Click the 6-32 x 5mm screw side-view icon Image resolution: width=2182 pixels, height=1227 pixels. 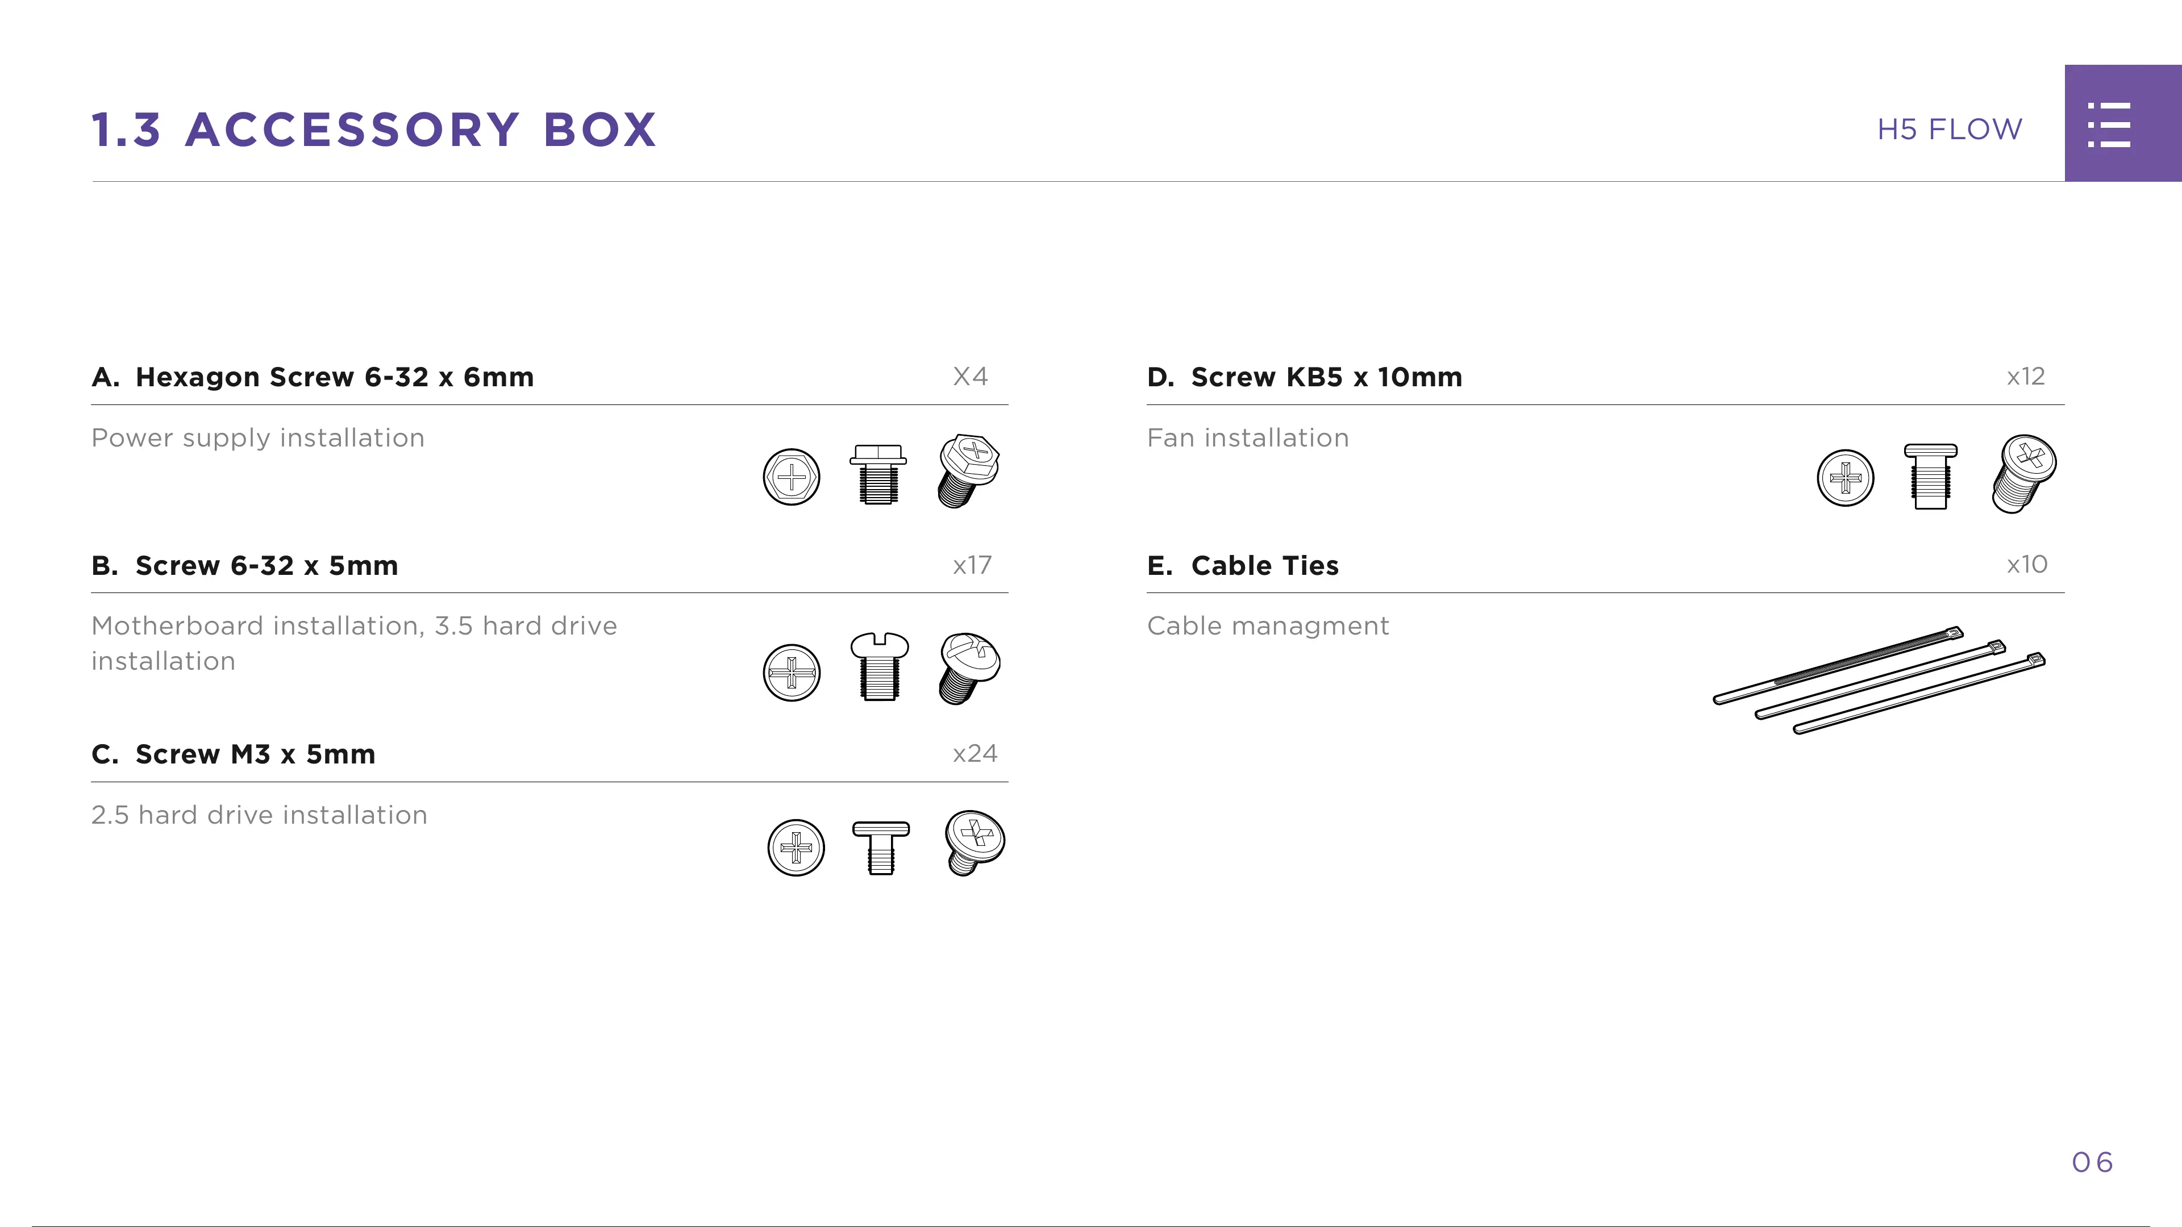879,666
